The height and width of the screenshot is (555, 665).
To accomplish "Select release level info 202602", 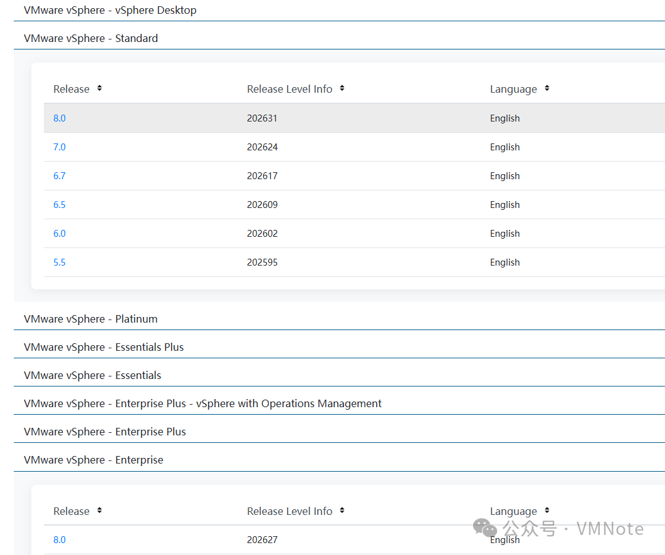I will [x=262, y=234].
